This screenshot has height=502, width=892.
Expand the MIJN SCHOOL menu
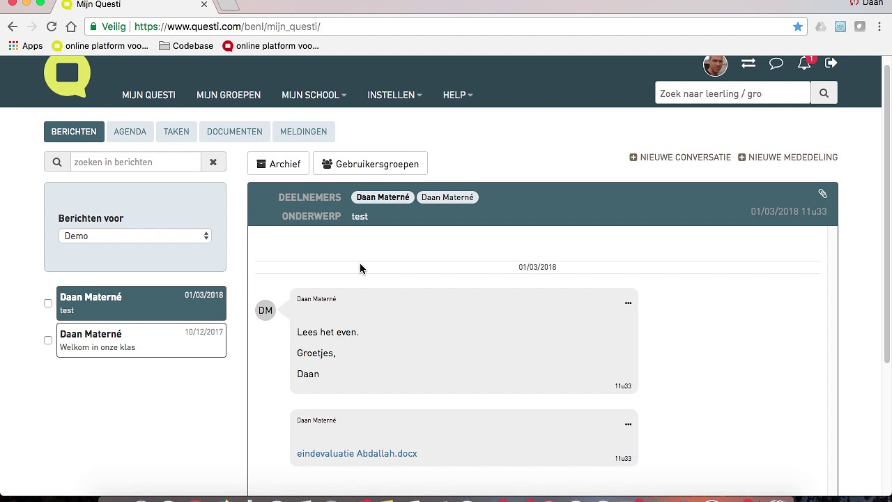(314, 95)
